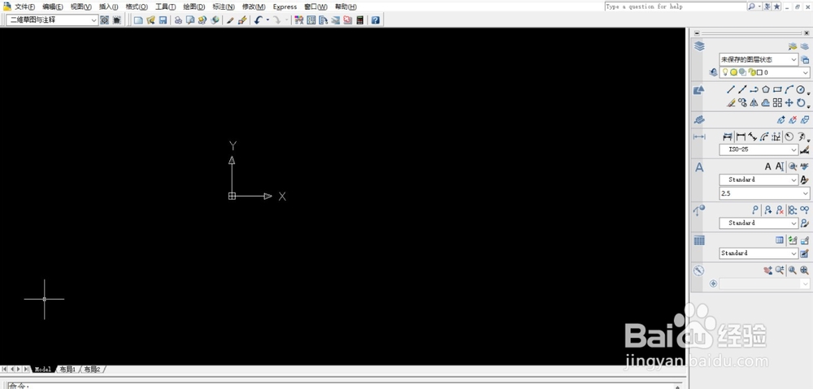Viewport: 813px width, 389px height.
Task: Click the Open file folder icon
Action: point(150,20)
